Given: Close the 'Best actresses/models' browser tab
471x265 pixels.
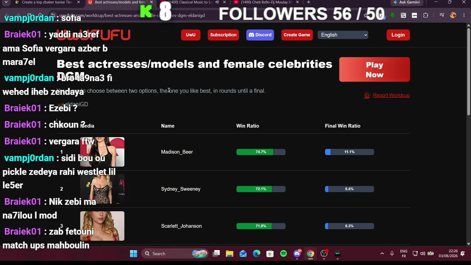Looking at the screenshot, I should tap(151, 2).
